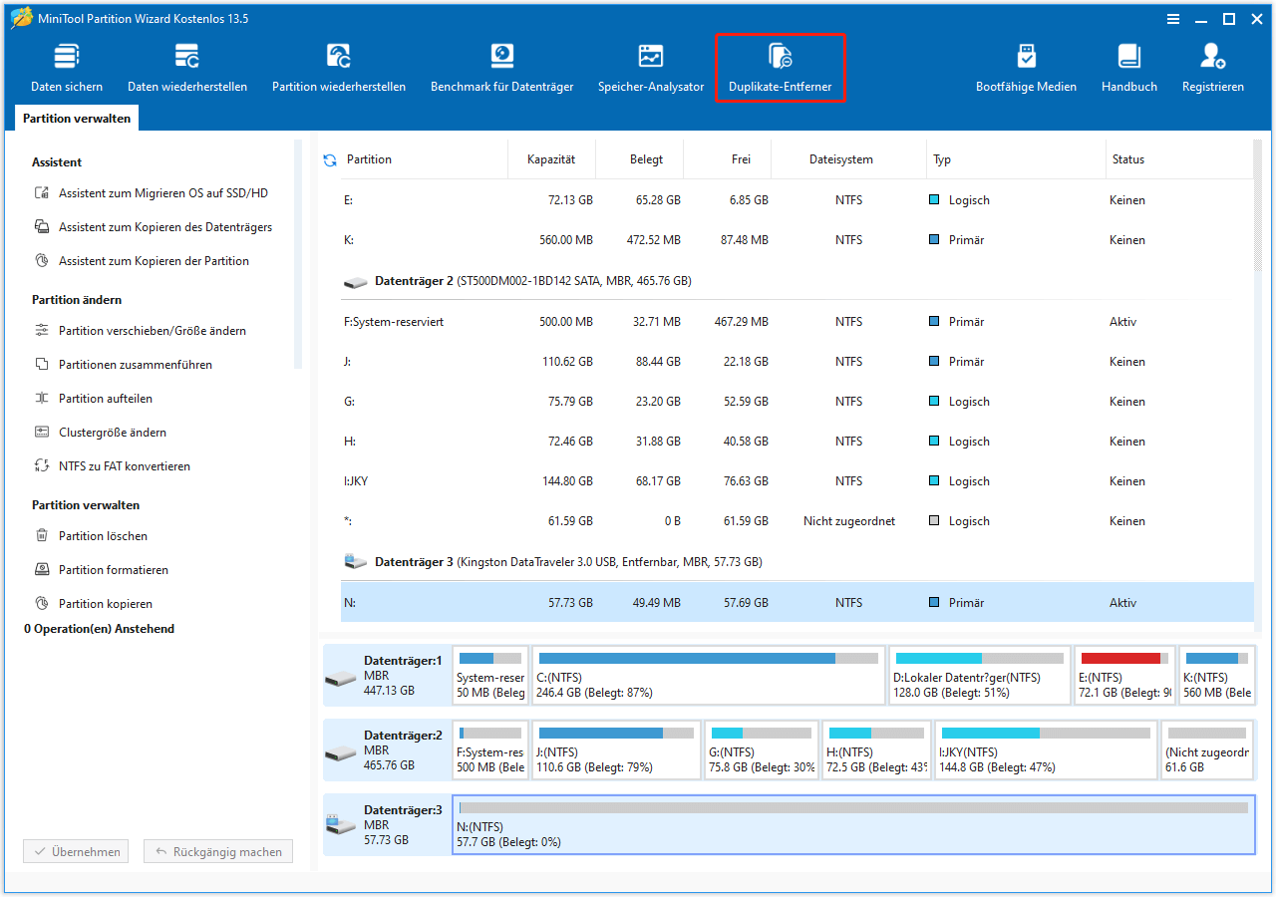Open Partition wiederherstellen

(338, 66)
